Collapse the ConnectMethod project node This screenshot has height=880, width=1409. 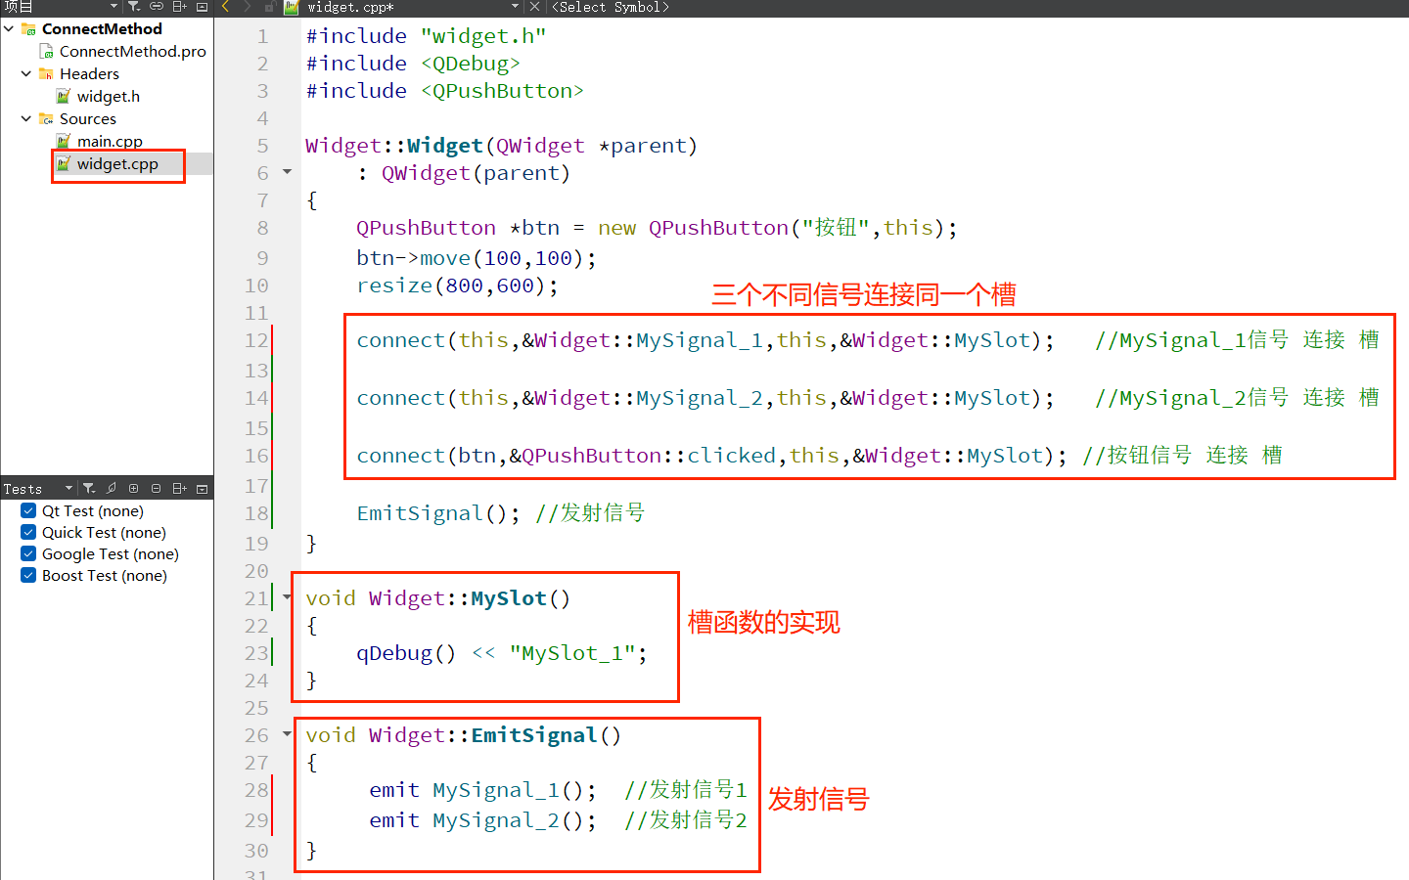coord(9,28)
